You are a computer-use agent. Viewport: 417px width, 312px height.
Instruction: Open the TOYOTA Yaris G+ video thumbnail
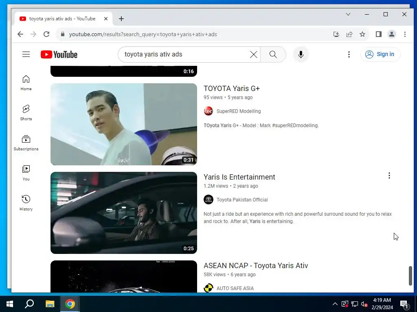pyautogui.click(x=124, y=124)
